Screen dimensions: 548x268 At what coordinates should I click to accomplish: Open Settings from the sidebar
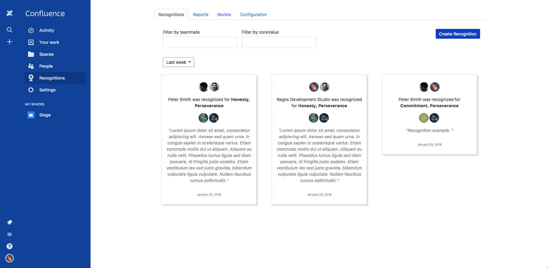(47, 90)
